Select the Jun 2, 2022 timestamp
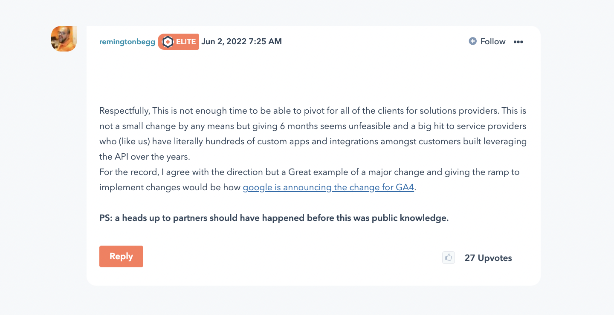 click(x=242, y=41)
